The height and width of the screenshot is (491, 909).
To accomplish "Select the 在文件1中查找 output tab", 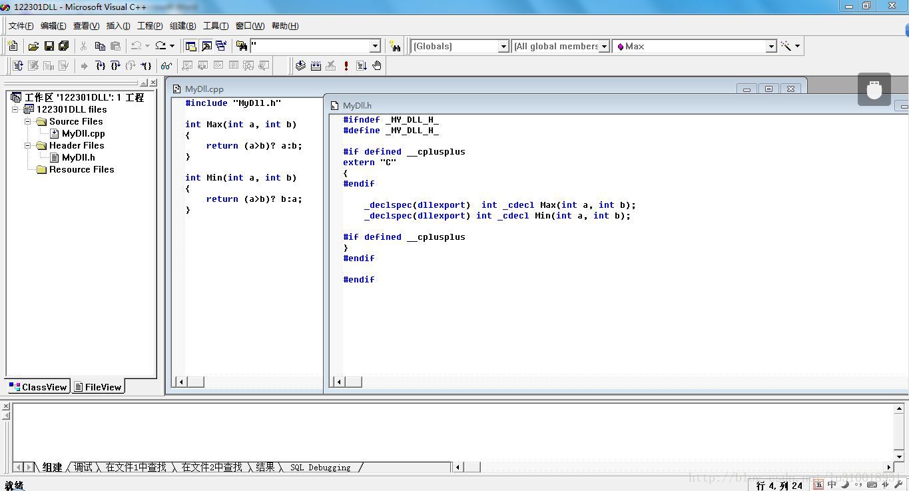I will tap(136, 468).
